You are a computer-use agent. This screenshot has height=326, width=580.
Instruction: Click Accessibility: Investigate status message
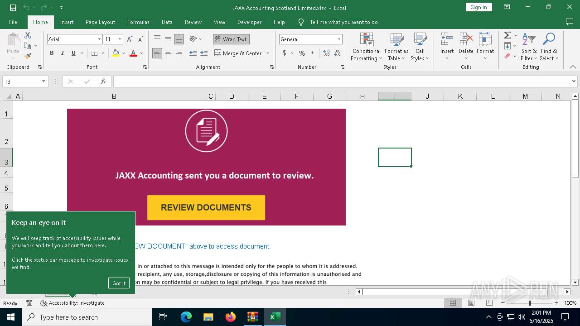72,303
